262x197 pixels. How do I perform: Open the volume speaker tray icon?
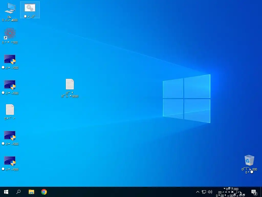[210, 192]
